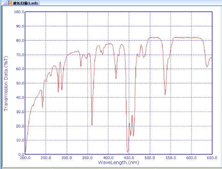Image resolution: width=222 pixels, height=169 pixels.
Task: Click the 300.0 x-axis value
Action: (66, 158)
